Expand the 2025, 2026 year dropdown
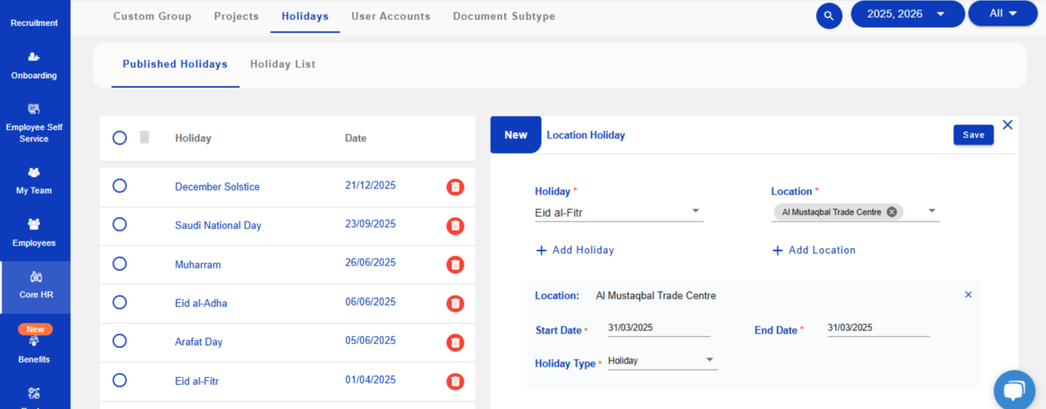Screen dimensions: 1046x409 click(x=907, y=14)
